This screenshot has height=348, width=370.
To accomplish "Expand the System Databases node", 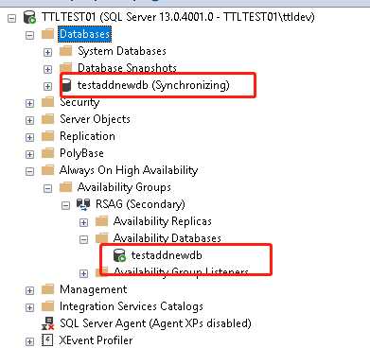I will point(47,52).
